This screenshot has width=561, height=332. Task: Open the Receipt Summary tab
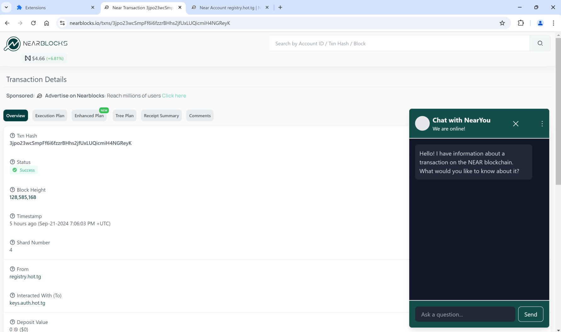tap(161, 116)
